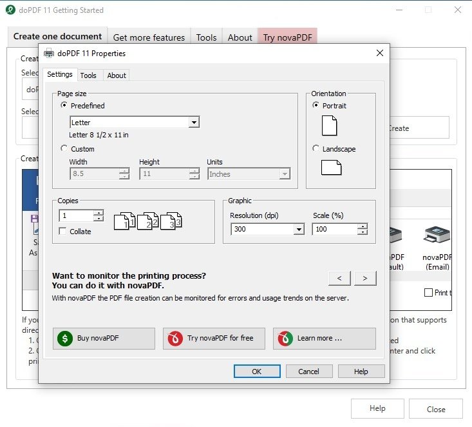Show next novaPDF tip with > button
The height and width of the screenshot is (427, 472).
(x=365, y=278)
